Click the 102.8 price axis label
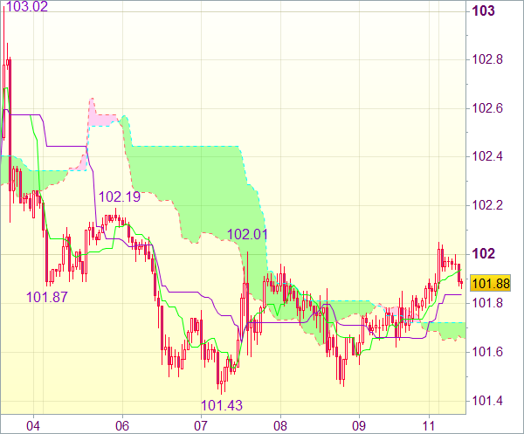 487,59
